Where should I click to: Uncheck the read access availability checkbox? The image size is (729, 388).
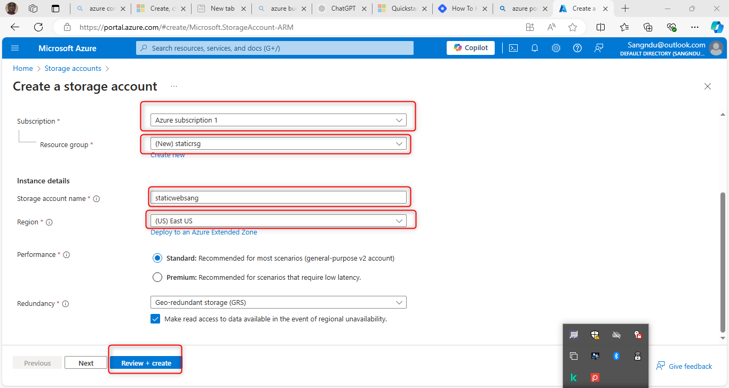[x=155, y=319]
